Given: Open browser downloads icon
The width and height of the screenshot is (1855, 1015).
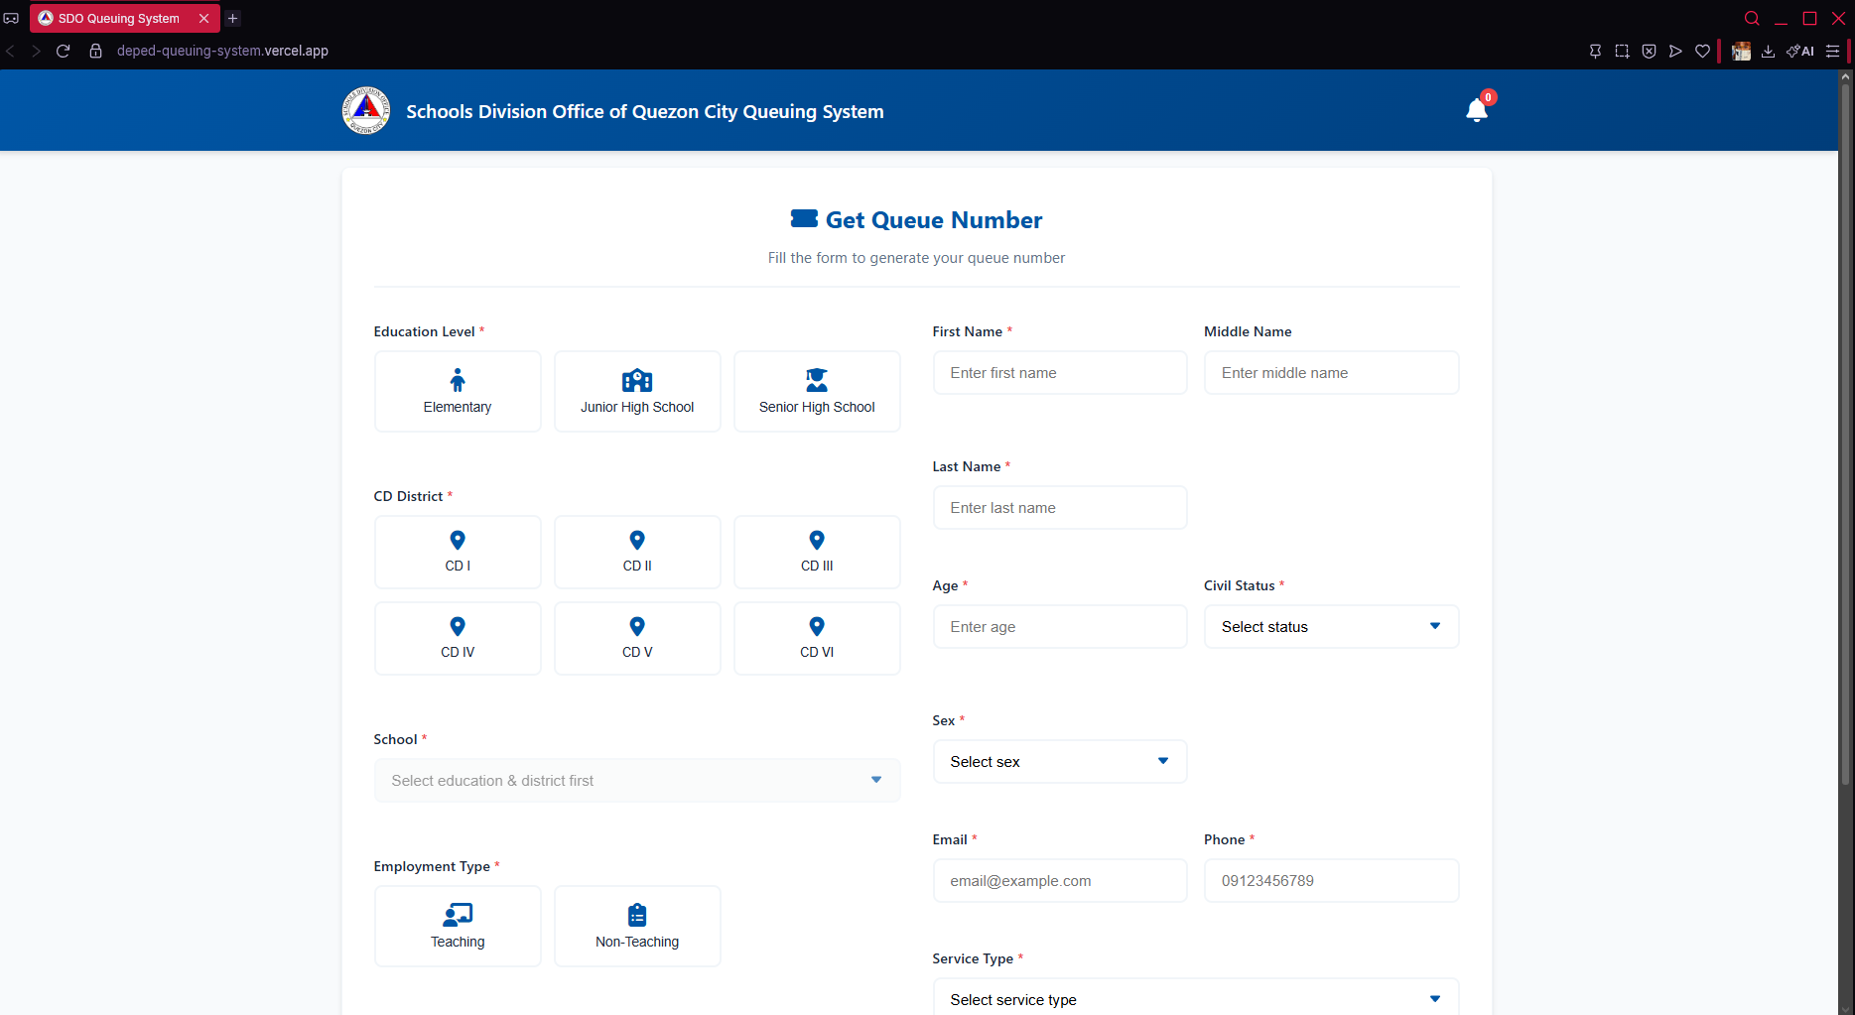Looking at the screenshot, I should pyautogui.click(x=1768, y=51).
